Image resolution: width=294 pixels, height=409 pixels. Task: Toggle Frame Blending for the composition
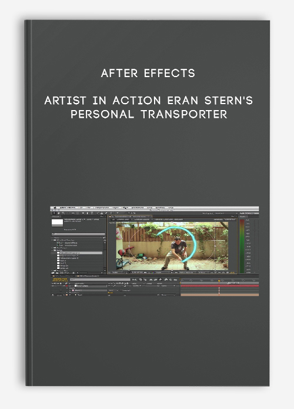click(x=156, y=280)
